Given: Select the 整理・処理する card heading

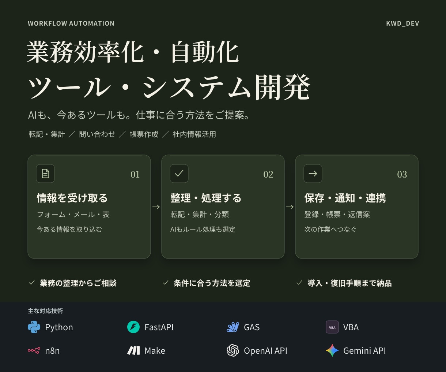Looking at the screenshot, I should pos(206,198).
